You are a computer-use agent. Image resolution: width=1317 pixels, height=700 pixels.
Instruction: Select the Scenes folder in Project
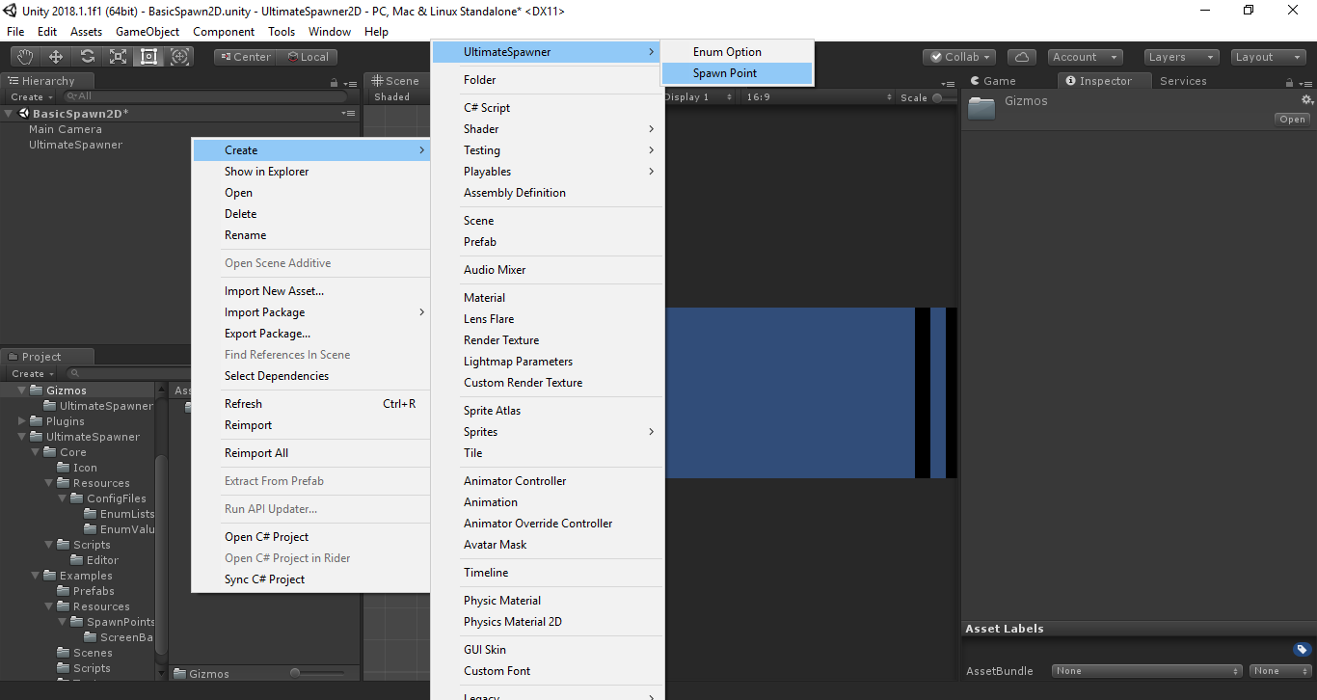pos(86,653)
